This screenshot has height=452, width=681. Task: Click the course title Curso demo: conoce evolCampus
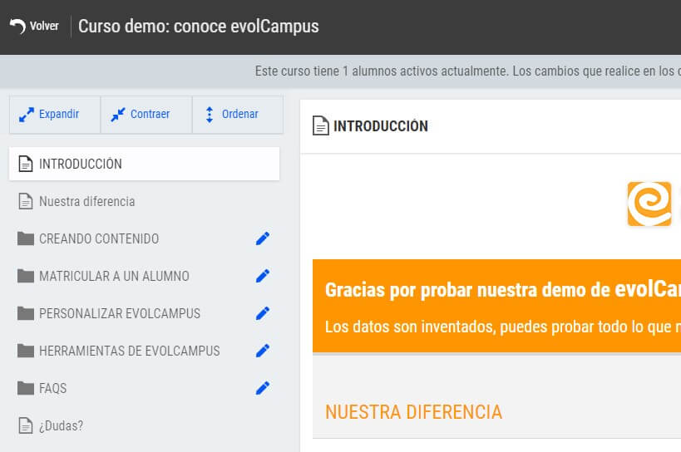pyautogui.click(x=199, y=26)
